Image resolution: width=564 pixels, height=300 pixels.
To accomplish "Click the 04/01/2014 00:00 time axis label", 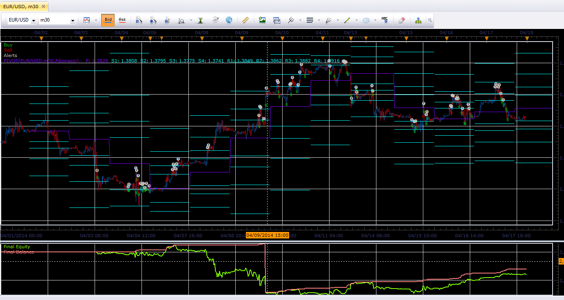I will 22,235.
